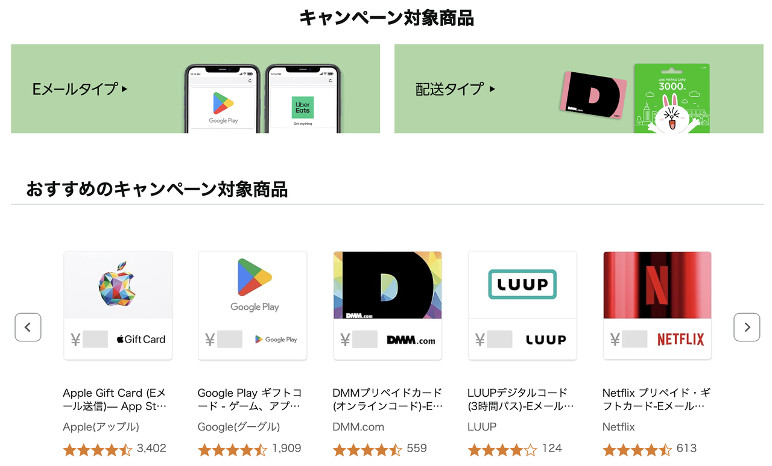Select the Apple Gift Card image

[118, 306]
